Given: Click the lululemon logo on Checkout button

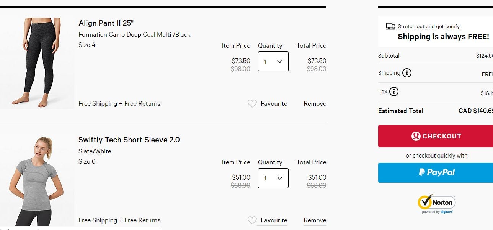Looking at the screenshot, I should tap(416, 136).
